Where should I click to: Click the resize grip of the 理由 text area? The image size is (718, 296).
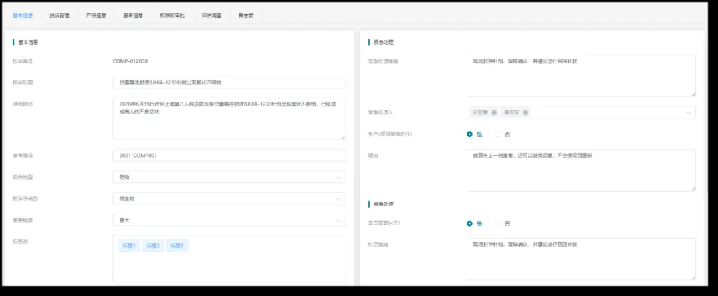point(693,188)
